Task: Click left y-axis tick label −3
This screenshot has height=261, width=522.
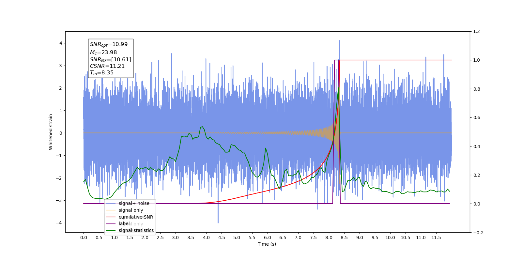Action: (x=59, y=200)
